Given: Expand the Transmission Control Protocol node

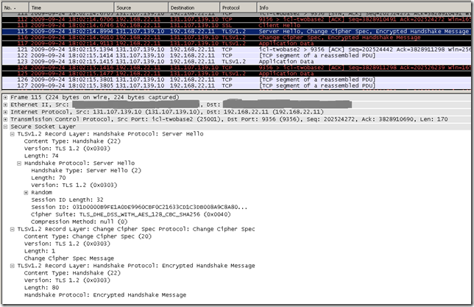Looking at the screenshot, I should click(5, 119).
